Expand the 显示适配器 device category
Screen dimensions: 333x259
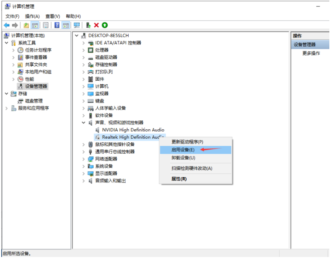pyautogui.click(x=84, y=173)
